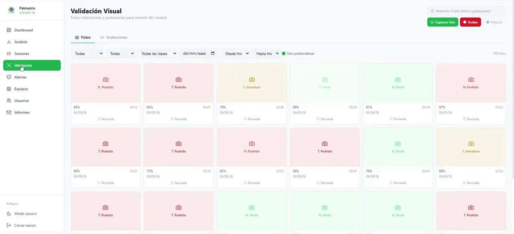Click camera icon on T. Podrido 02:47 card
The height and width of the screenshot is (234, 514).
click(325, 143)
